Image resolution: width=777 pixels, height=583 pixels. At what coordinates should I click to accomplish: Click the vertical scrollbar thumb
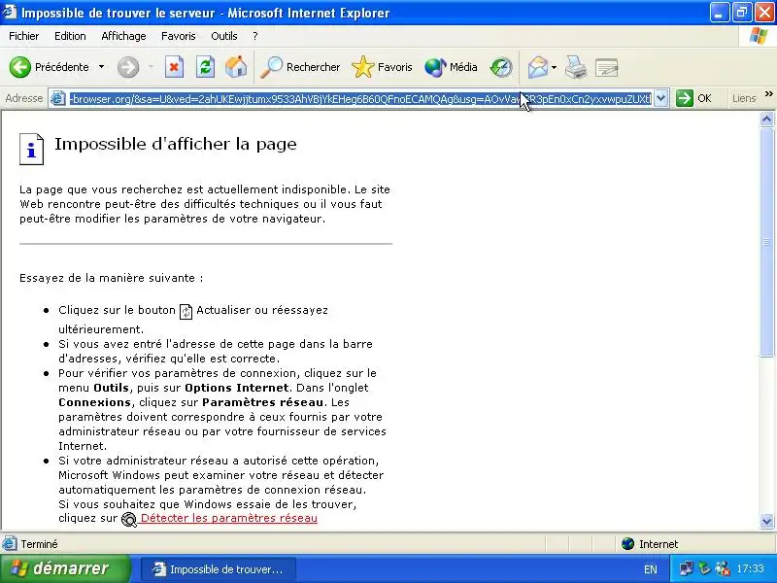(766, 241)
